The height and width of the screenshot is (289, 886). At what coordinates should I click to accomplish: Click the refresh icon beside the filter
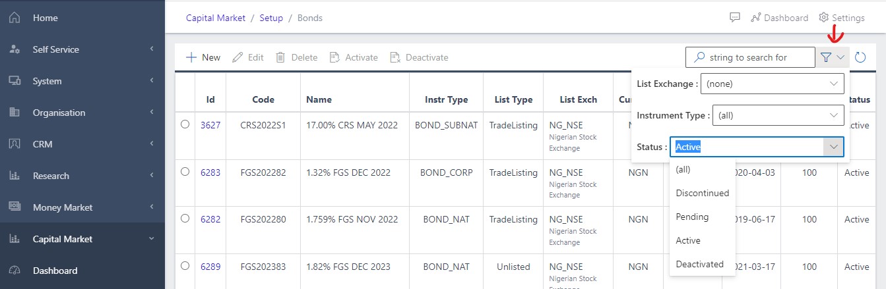[860, 57]
